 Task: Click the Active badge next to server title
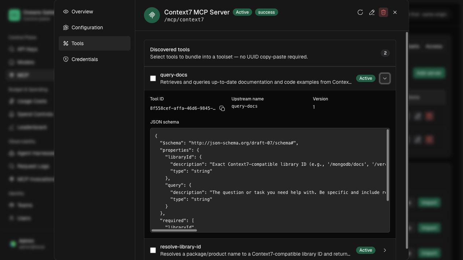click(x=242, y=12)
